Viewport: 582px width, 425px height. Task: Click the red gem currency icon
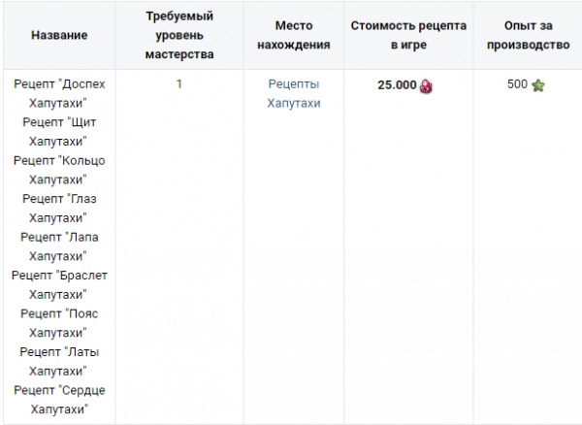[426, 85]
